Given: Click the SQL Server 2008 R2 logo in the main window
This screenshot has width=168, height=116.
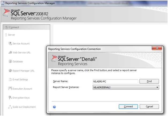Looking at the screenshot, I should click(x=6, y=12).
